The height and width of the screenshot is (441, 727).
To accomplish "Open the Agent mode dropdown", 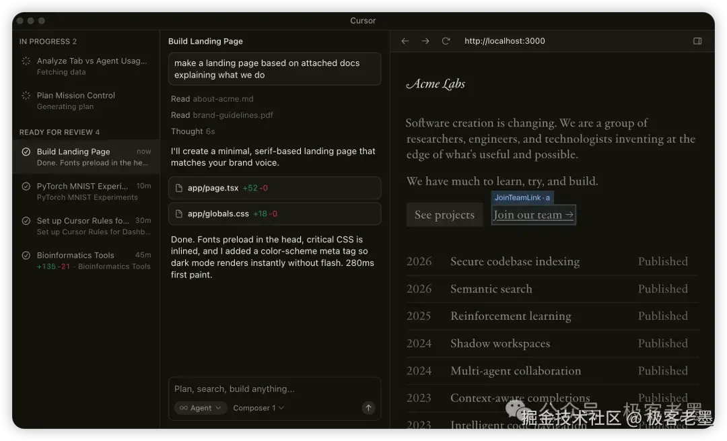I will [x=201, y=407].
